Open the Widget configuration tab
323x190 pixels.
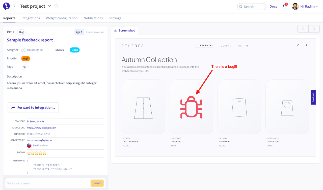pyautogui.click(x=62, y=18)
